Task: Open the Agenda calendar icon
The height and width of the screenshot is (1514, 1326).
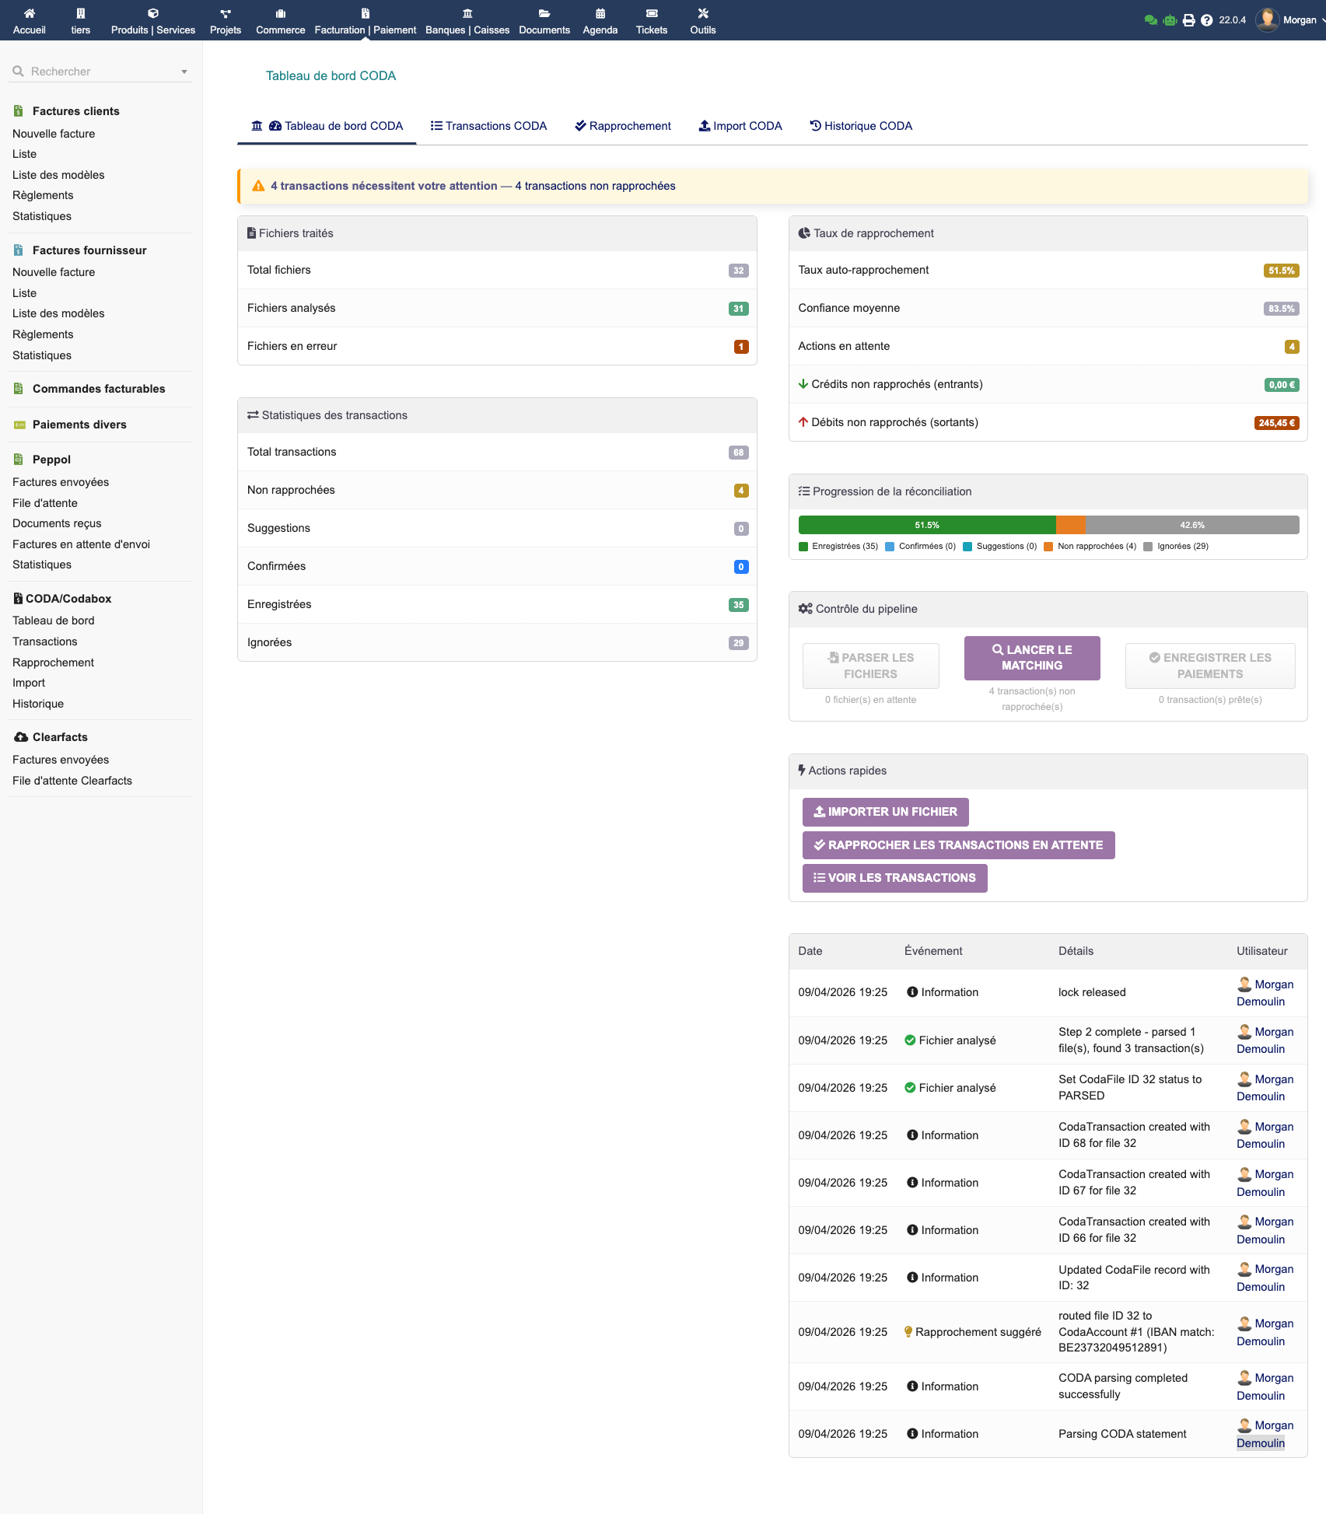Action: pyautogui.click(x=600, y=13)
